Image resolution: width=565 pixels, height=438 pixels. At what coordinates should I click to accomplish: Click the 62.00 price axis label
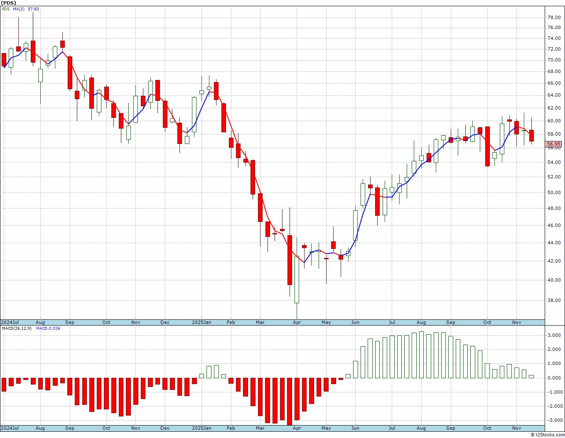click(x=554, y=108)
